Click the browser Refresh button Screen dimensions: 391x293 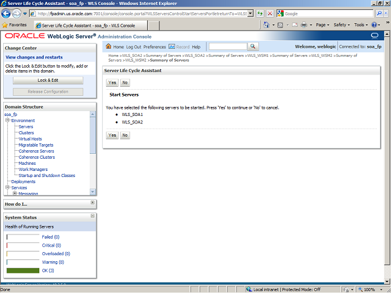click(260, 13)
